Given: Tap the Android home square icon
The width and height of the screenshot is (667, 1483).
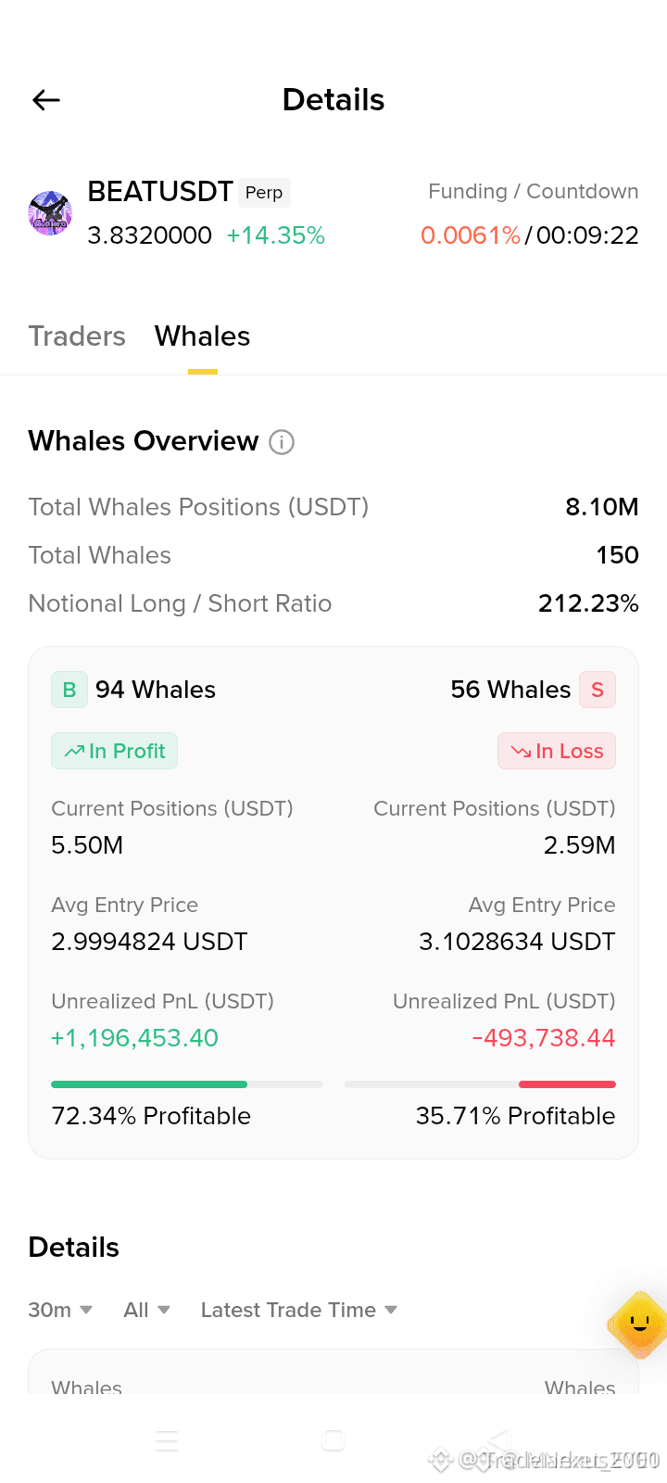Looking at the screenshot, I should coord(333,1439).
